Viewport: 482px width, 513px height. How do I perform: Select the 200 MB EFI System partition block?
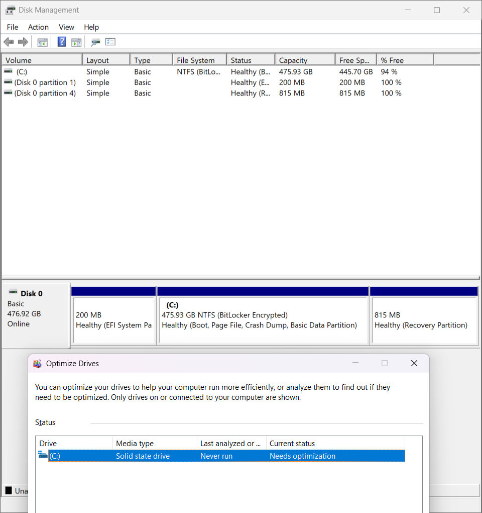point(113,320)
